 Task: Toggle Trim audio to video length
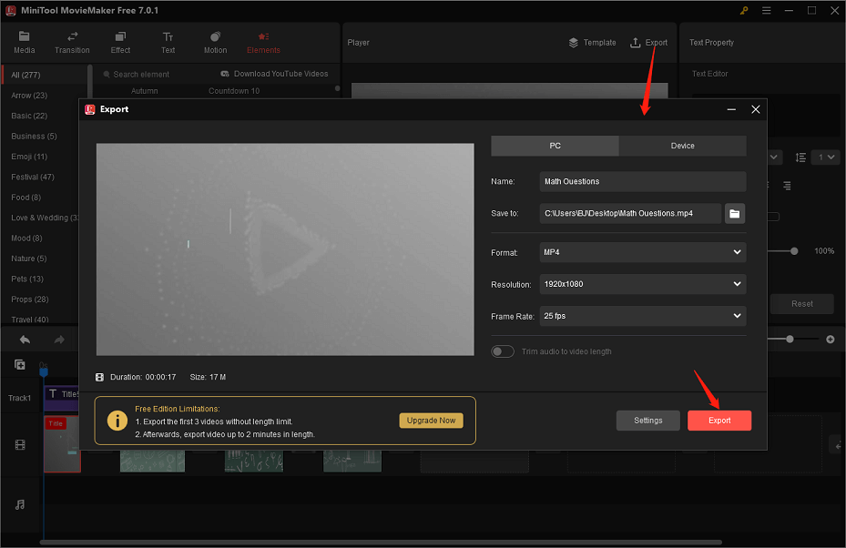point(503,351)
